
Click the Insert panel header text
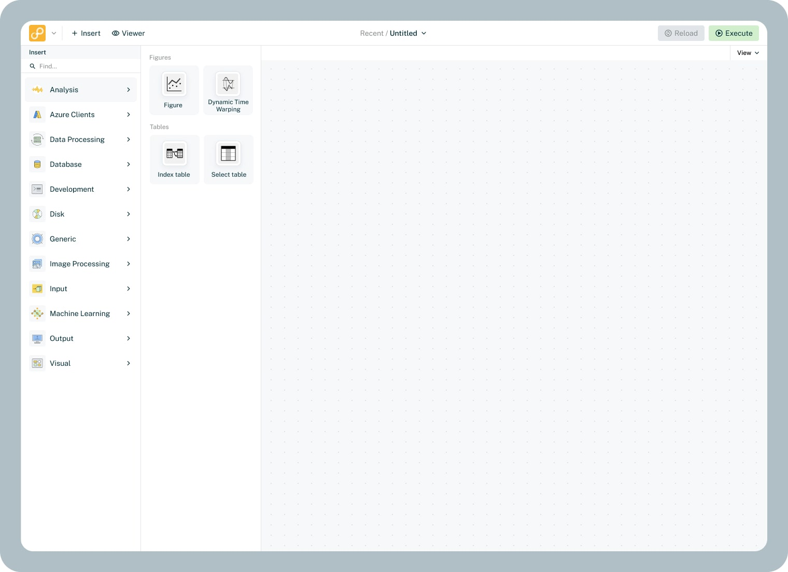click(37, 52)
